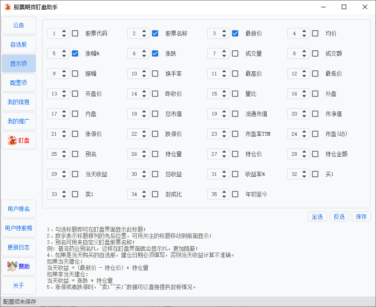Check the 别名 checkbox
The height and width of the screenshot is (307, 376).
click(x=75, y=154)
